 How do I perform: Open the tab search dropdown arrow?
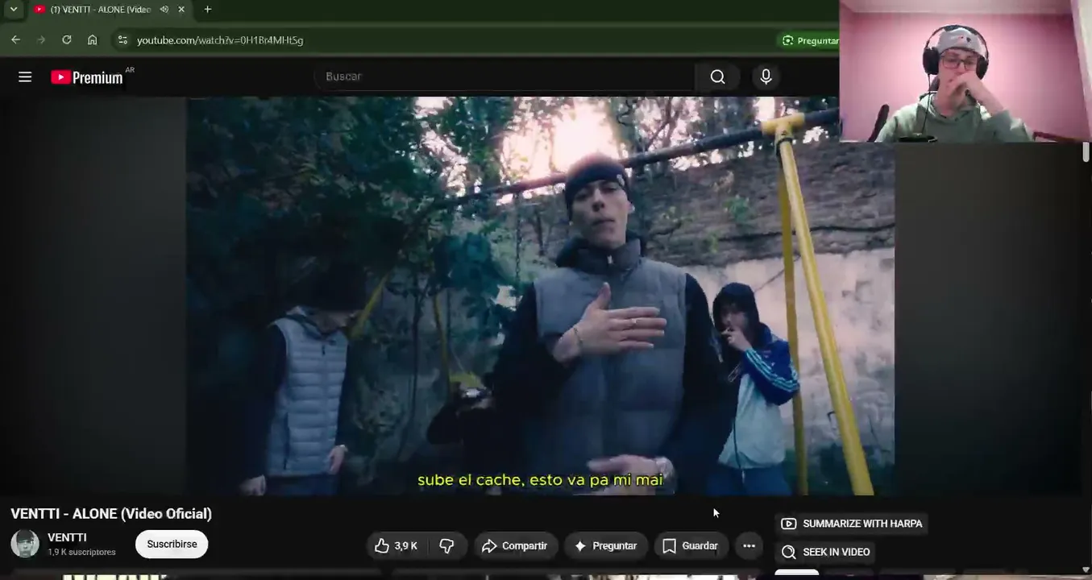(x=14, y=10)
